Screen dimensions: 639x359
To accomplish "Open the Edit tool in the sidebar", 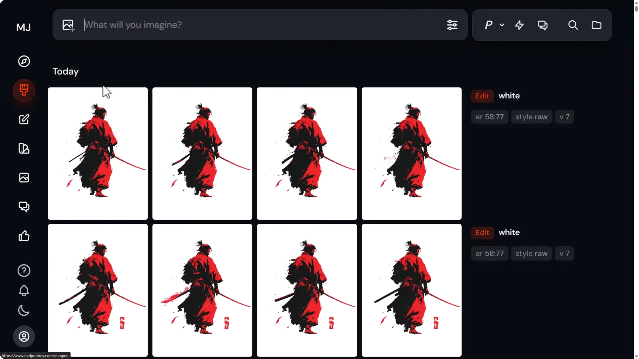I will pos(24,119).
